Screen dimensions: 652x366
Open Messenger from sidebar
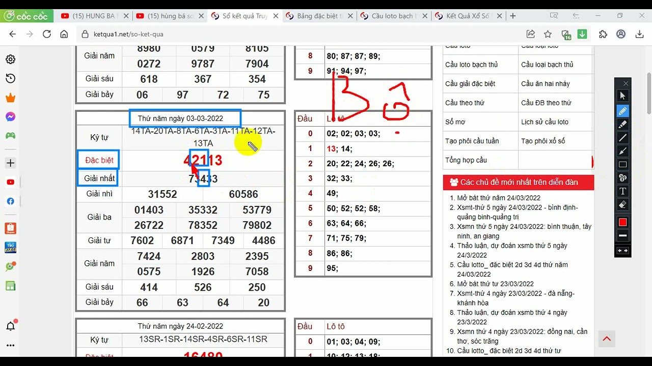pyautogui.click(x=10, y=117)
